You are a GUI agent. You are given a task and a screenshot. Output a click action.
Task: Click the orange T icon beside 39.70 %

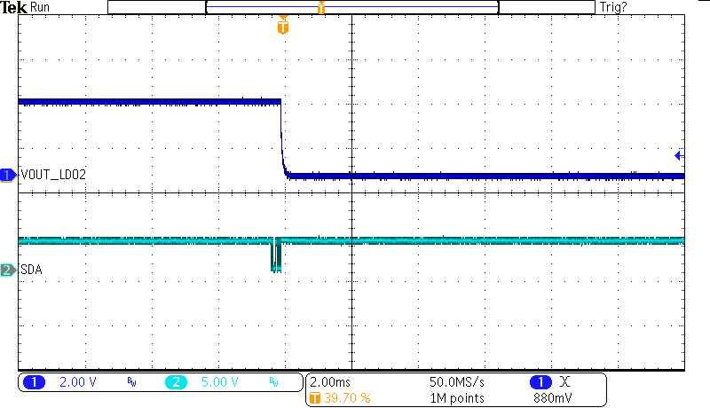coord(314,398)
